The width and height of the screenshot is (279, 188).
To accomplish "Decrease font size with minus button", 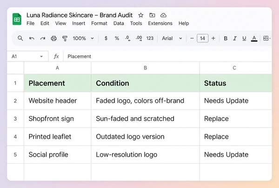I will coord(192,38).
